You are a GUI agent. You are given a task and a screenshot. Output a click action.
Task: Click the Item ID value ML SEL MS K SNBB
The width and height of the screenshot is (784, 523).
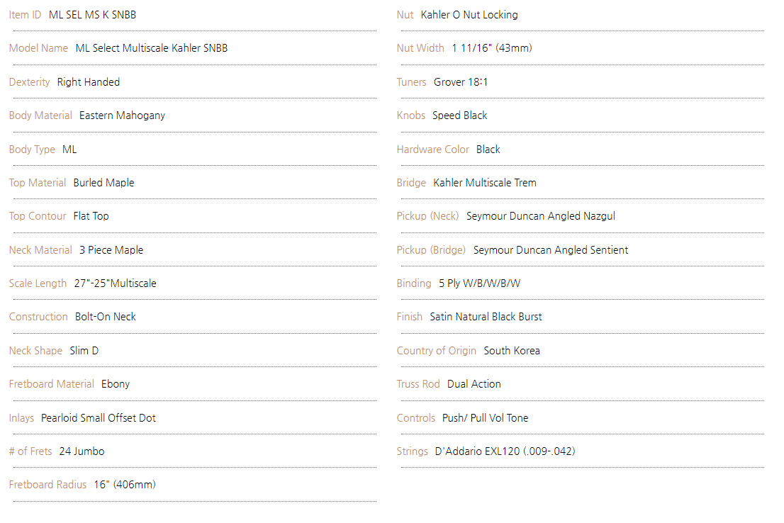click(x=92, y=15)
